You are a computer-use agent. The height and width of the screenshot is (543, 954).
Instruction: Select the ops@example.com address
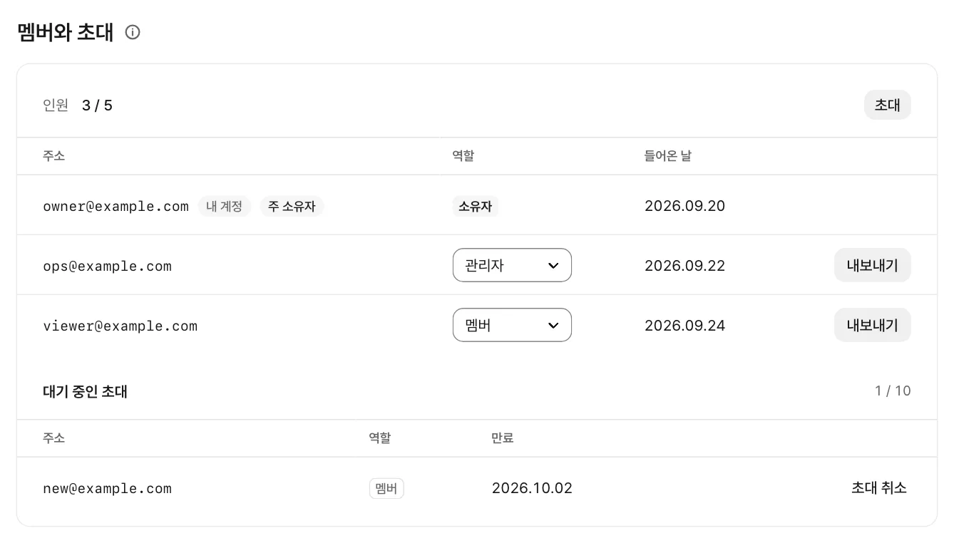click(x=107, y=267)
